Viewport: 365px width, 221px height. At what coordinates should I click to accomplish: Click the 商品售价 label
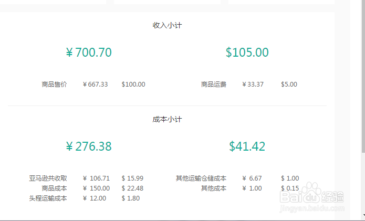coord(54,84)
